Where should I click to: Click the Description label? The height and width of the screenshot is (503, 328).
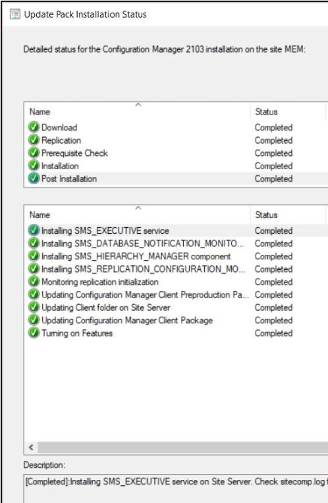44,465
